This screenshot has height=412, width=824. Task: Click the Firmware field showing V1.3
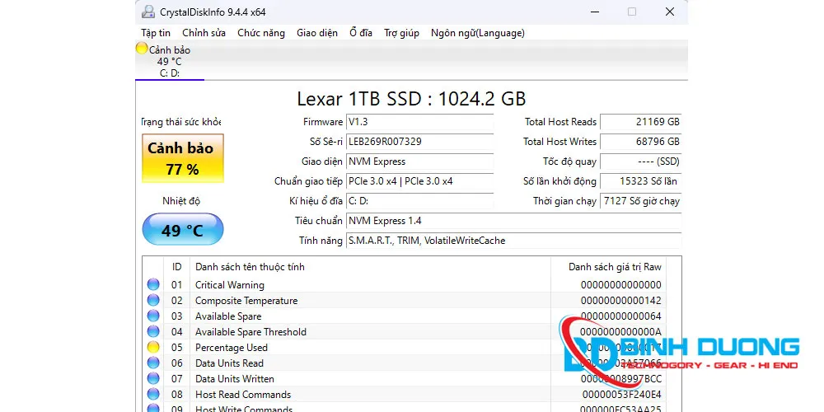click(x=420, y=122)
